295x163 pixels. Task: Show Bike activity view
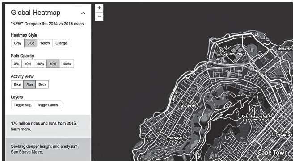(x=17, y=84)
